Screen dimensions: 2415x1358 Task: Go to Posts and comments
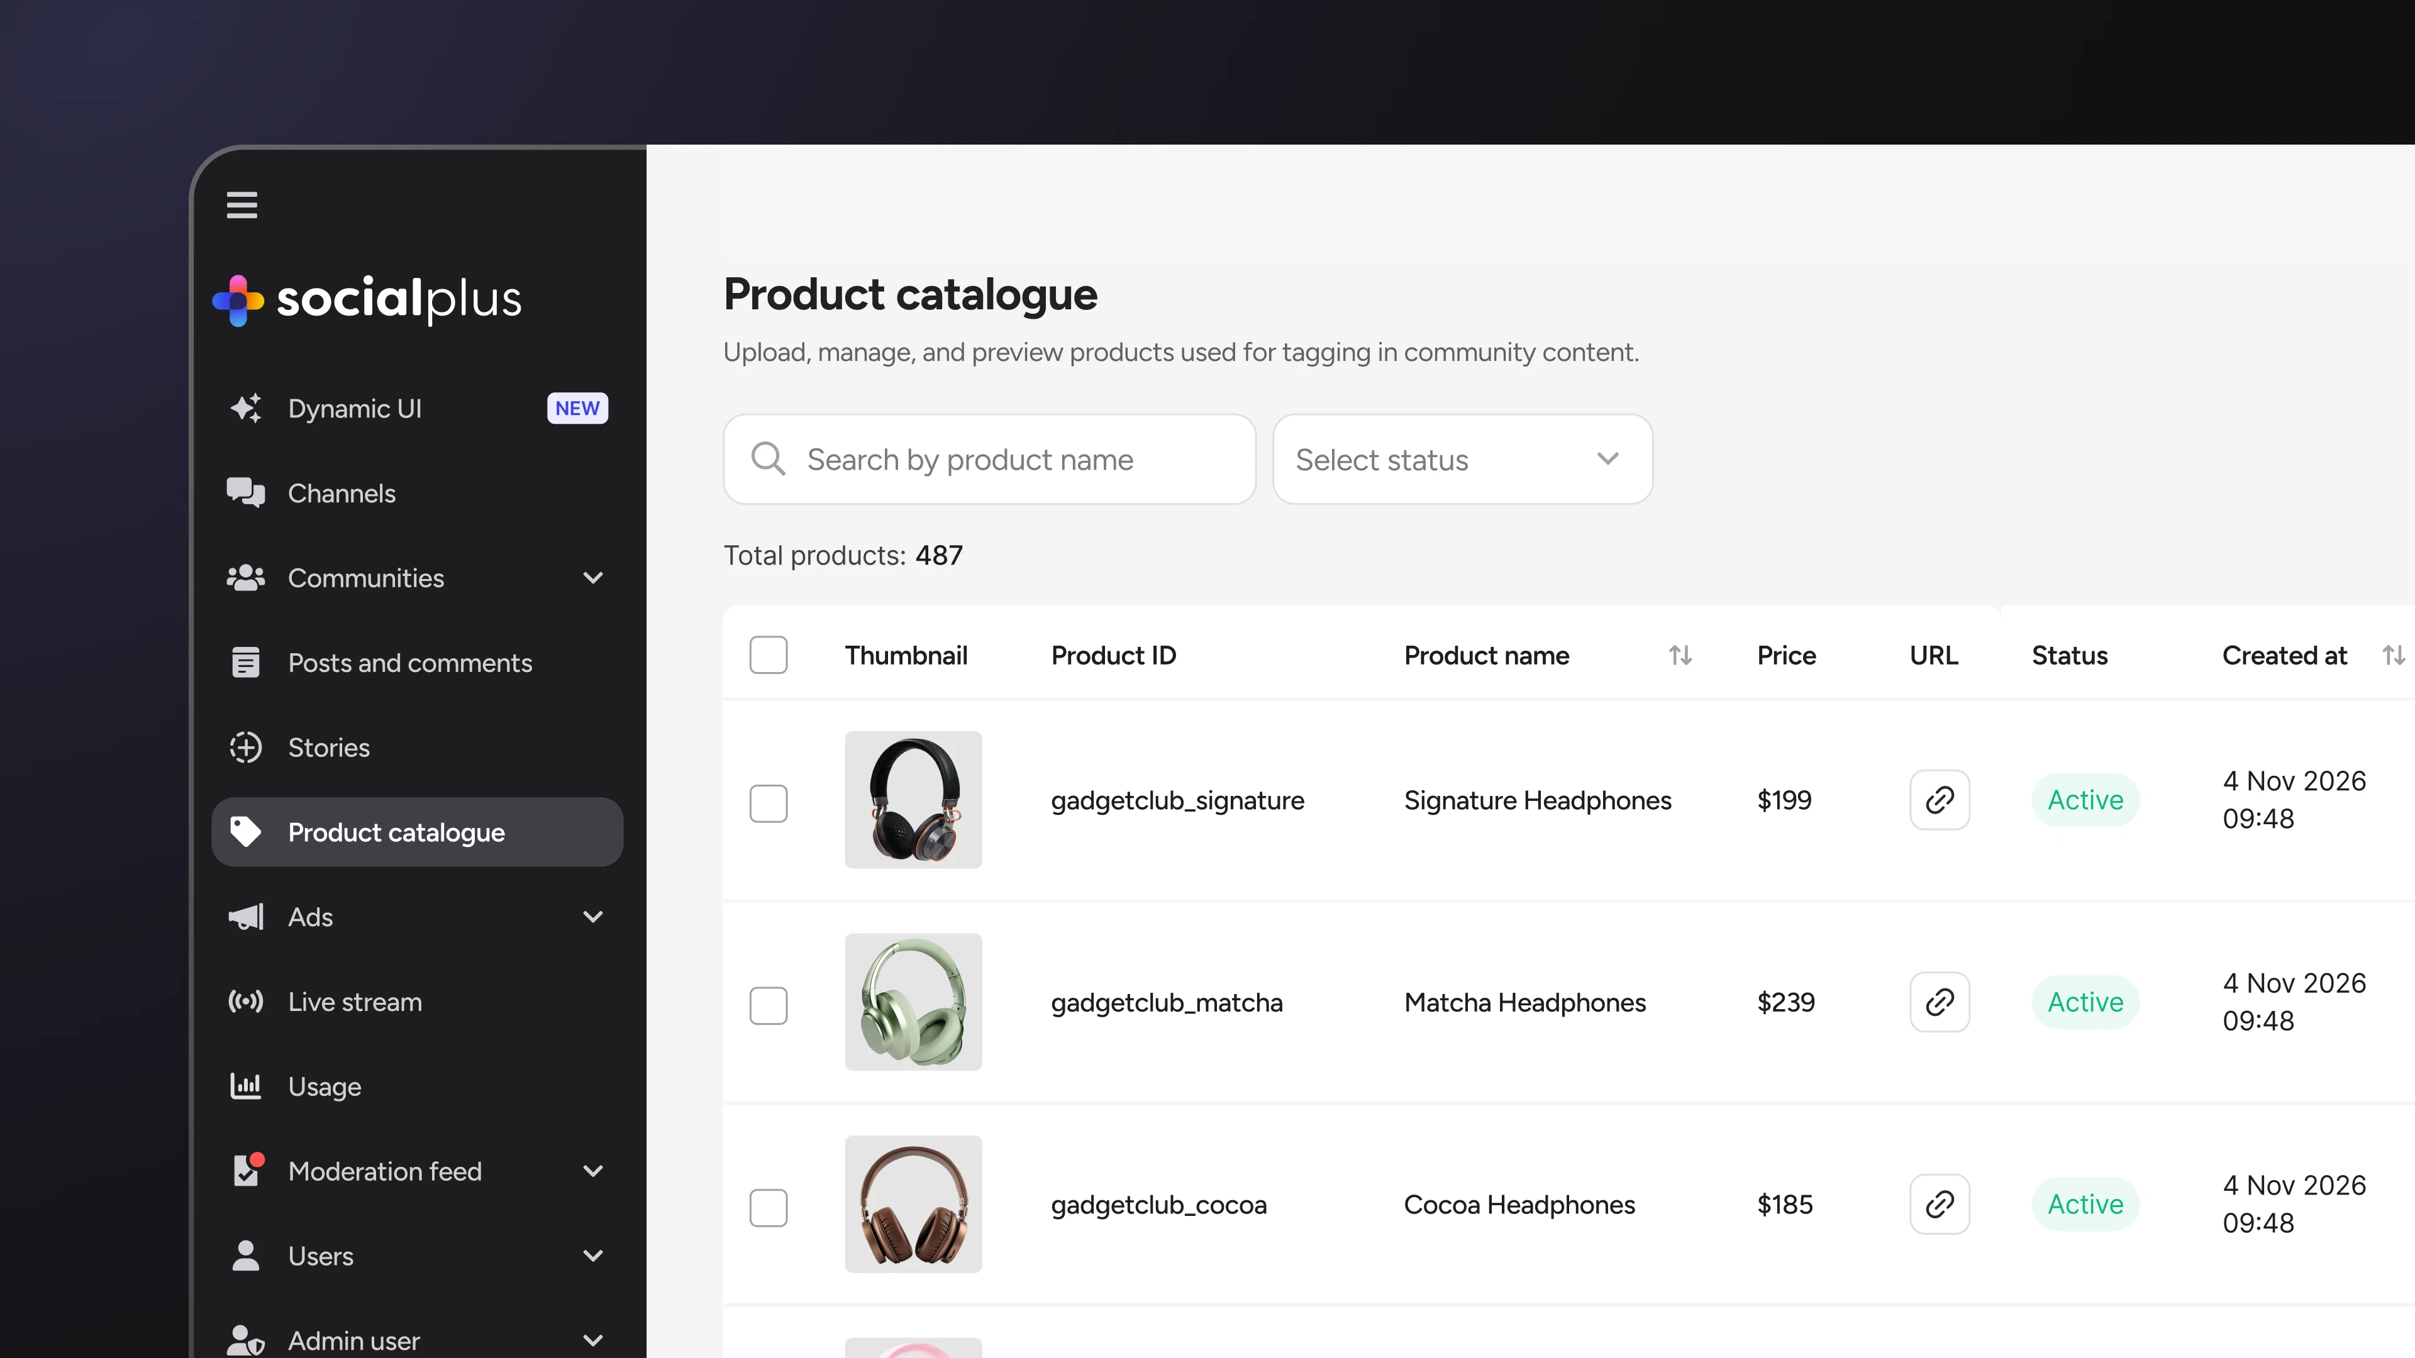[409, 663]
